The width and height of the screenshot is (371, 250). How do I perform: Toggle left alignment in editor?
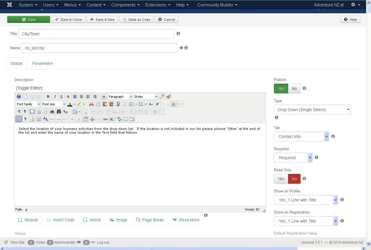pos(88,96)
